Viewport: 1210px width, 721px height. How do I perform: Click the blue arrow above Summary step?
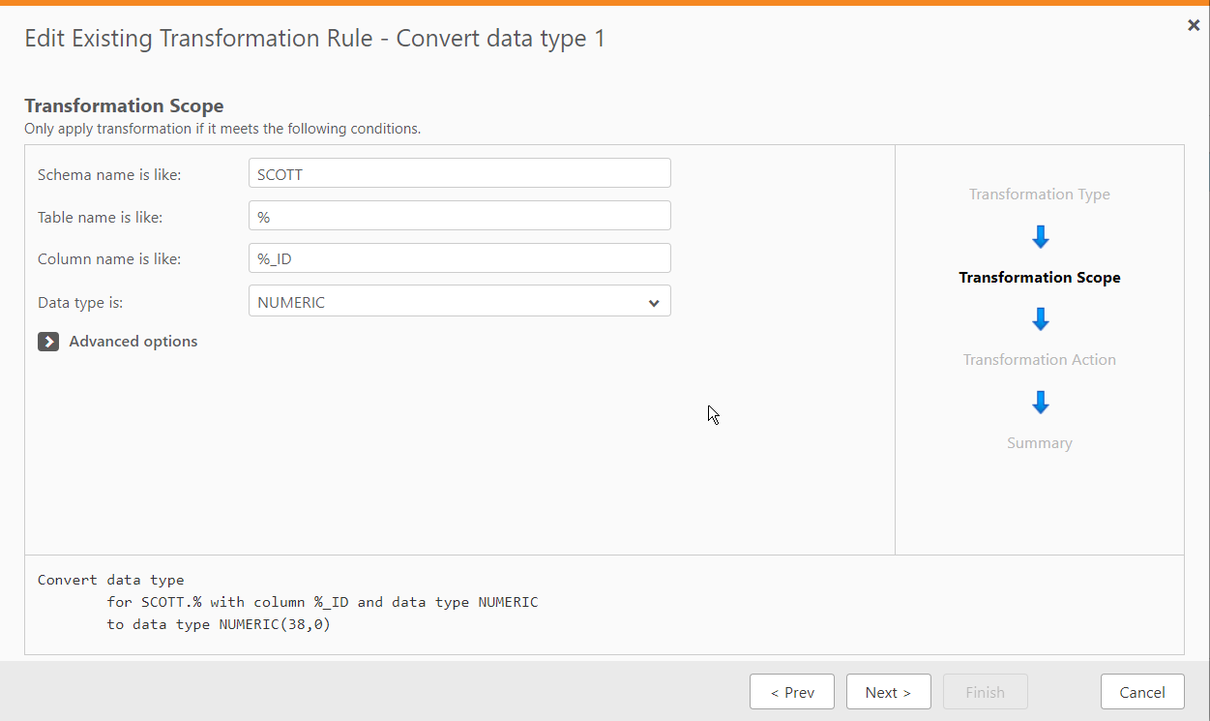click(x=1040, y=402)
